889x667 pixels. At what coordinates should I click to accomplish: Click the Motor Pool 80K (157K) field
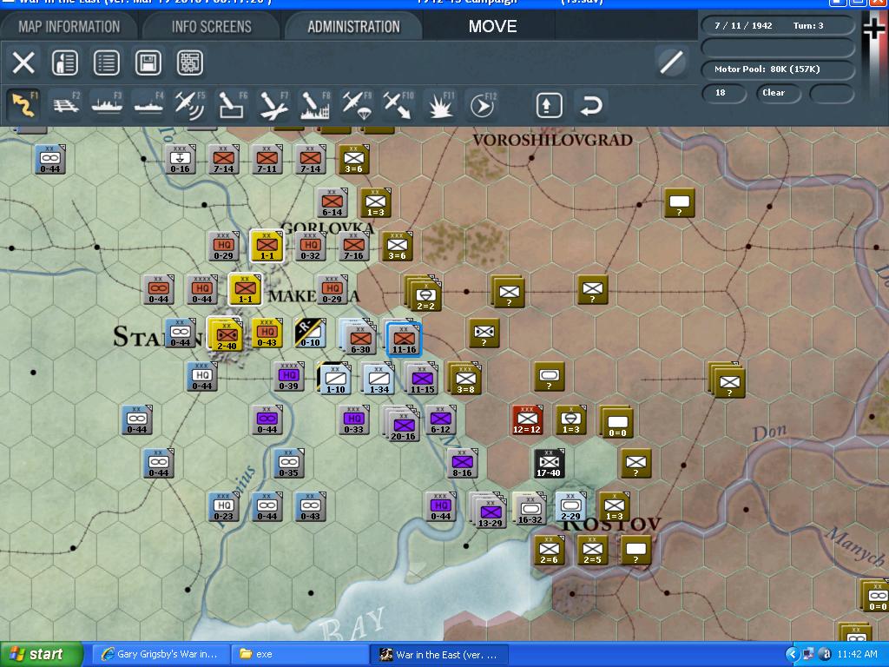tap(778, 69)
